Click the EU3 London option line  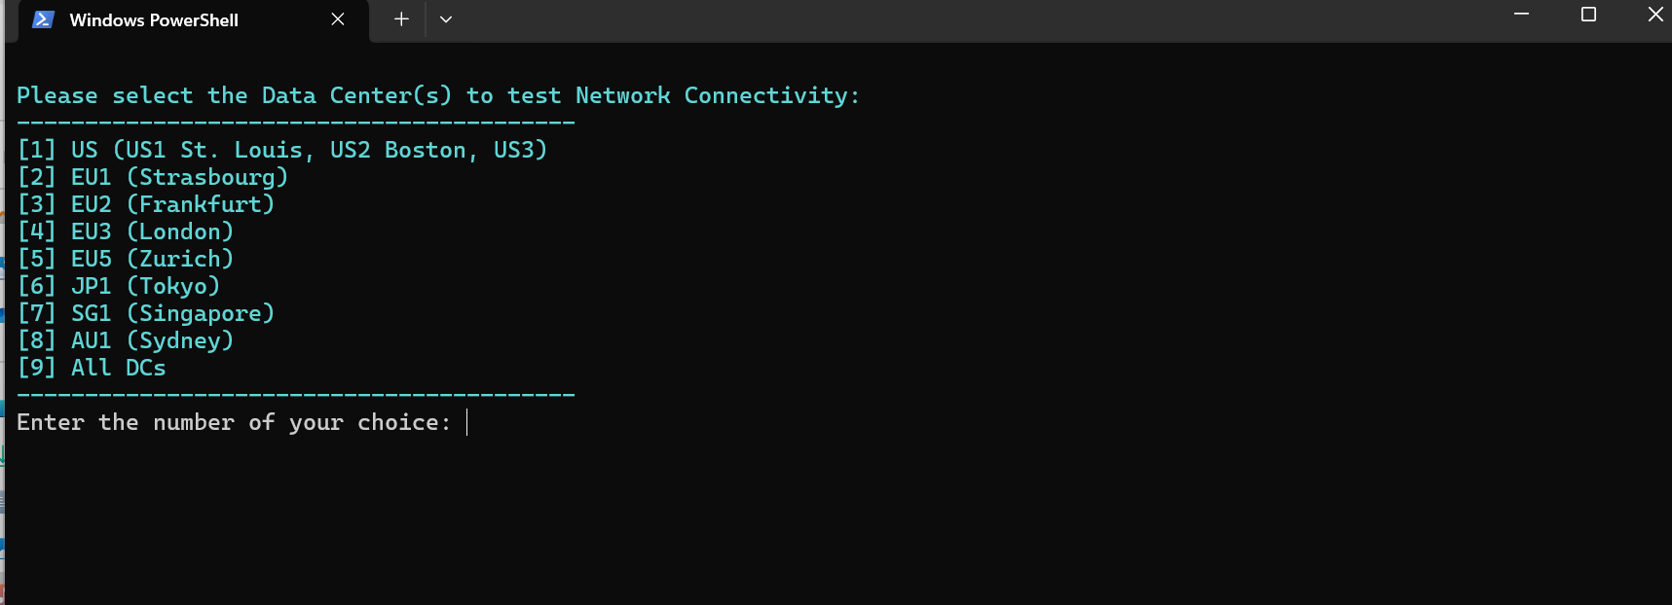click(x=126, y=231)
